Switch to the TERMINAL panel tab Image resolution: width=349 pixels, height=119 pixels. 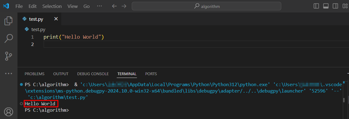point(127,74)
